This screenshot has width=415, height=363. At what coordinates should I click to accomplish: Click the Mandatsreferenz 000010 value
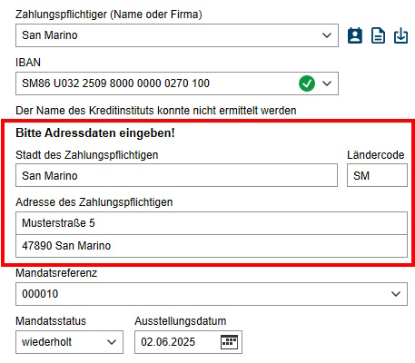coord(40,294)
